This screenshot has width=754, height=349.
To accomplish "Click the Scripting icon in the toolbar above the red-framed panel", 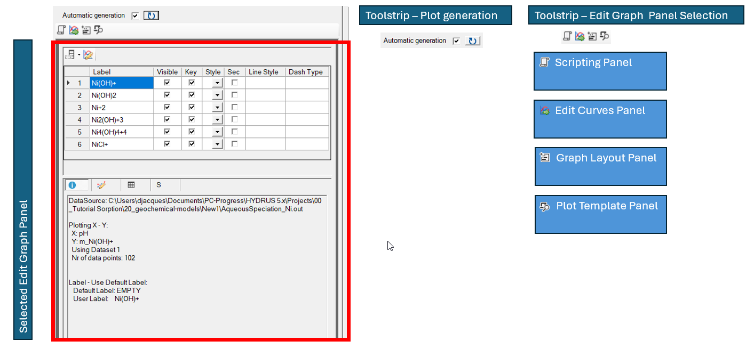I will 61,30.
